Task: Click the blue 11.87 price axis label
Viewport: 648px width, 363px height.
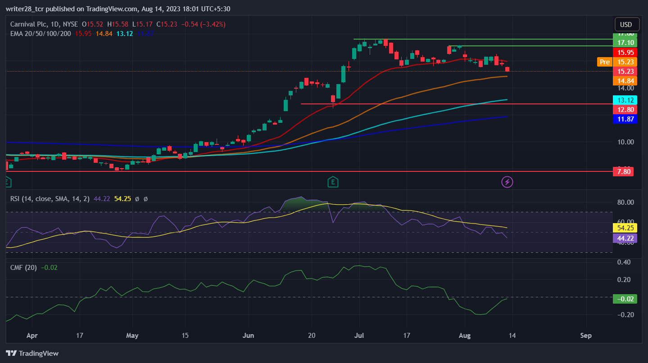Action: tap(625, 119)
